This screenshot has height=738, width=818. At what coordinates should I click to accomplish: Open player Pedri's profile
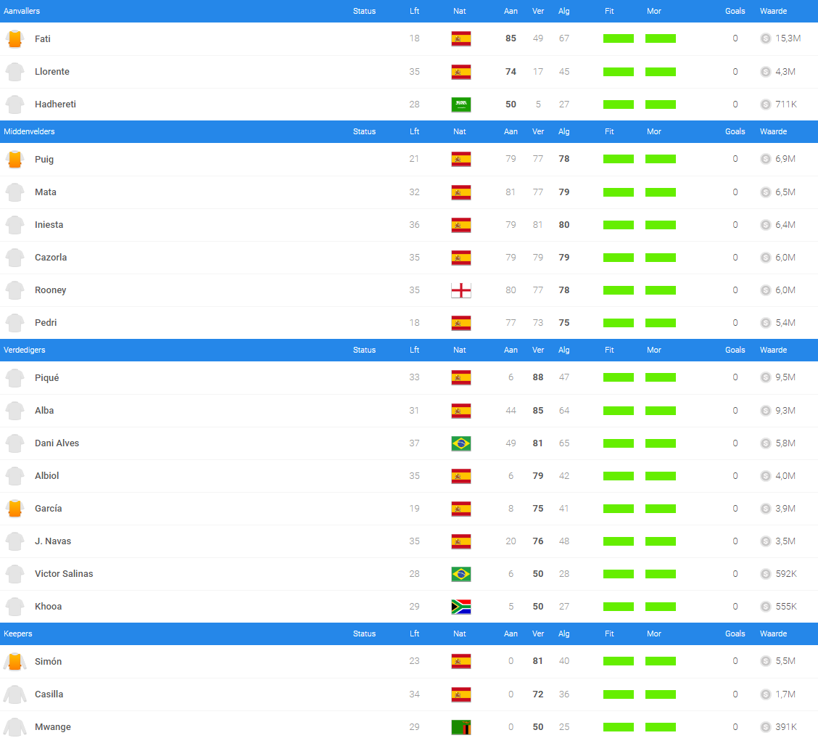point(46,322)
